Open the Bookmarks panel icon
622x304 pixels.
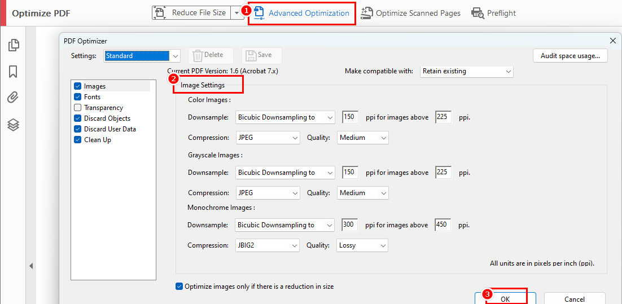(14, 72)
